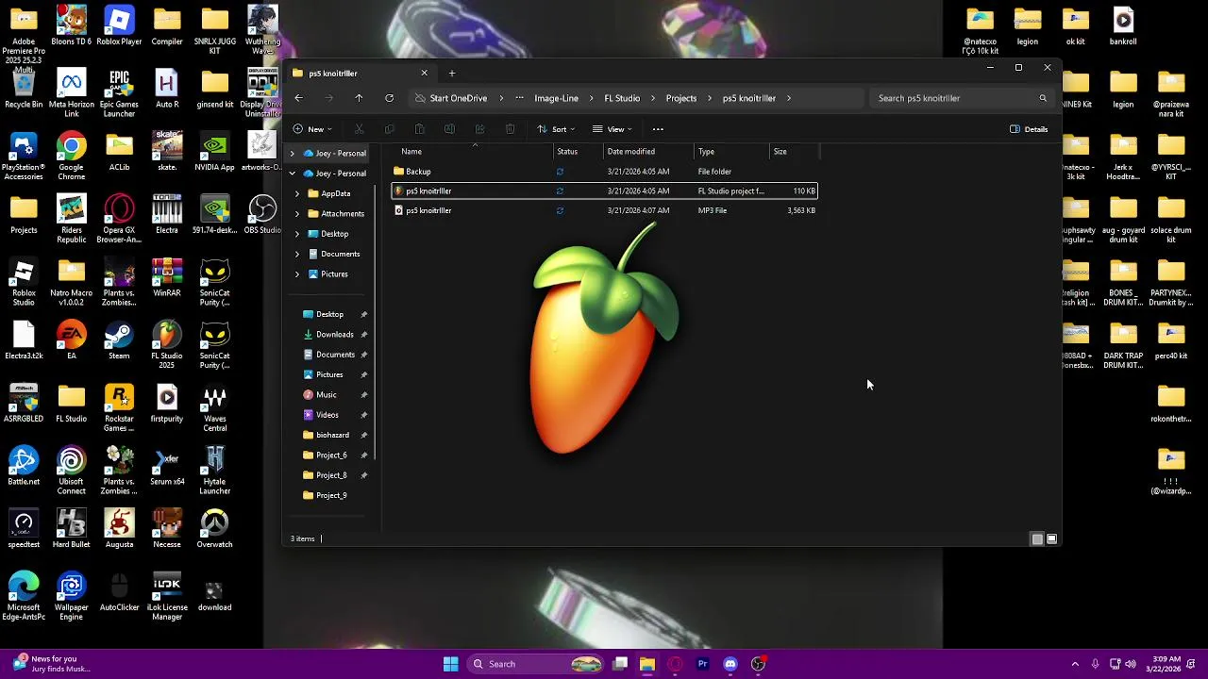Sort files by the Date modified column
Screen dimensions: 1208x679
pyautogui.click(x=649, y=152)
